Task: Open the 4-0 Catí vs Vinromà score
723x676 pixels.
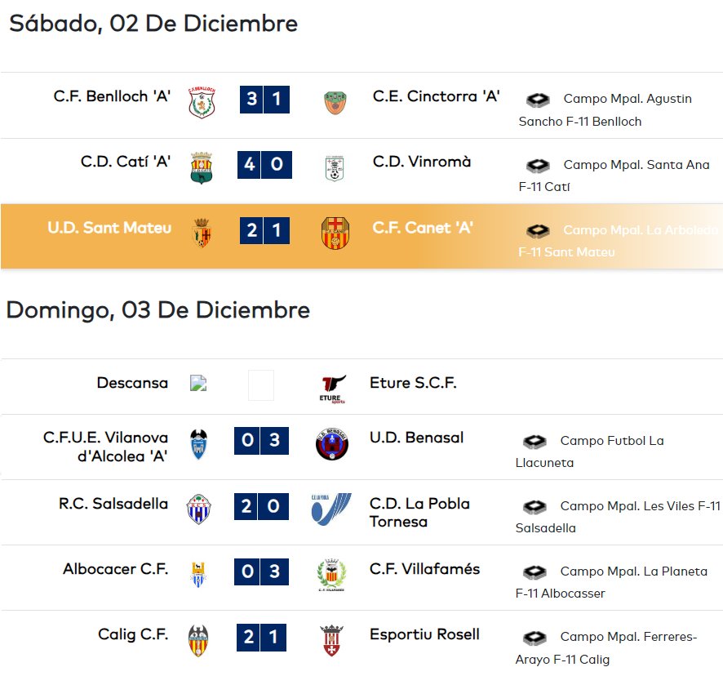Action: (264, 165)
